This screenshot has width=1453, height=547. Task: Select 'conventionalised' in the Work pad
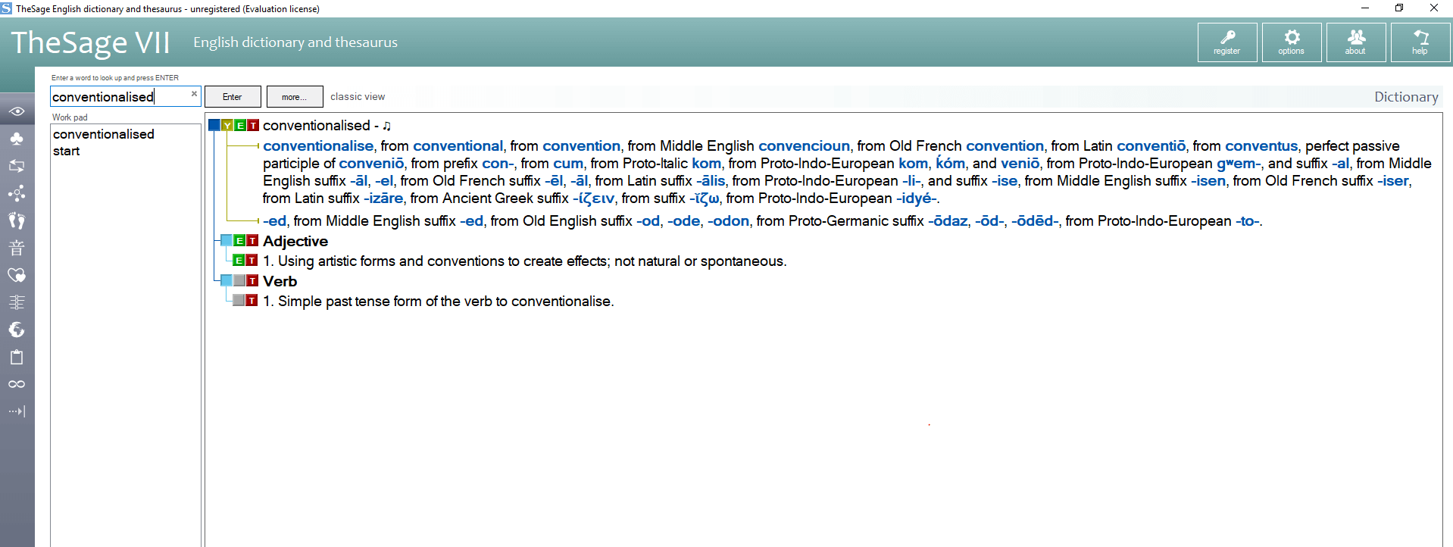(x=104, y=134)
